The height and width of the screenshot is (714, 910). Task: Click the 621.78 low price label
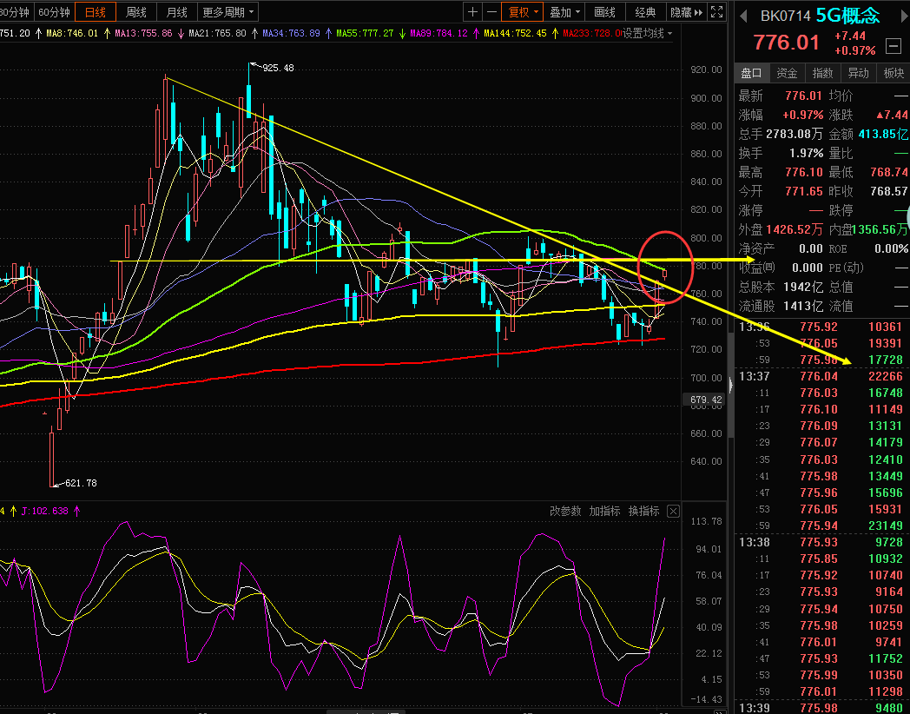pyautogui.click(x=81, y=483)
